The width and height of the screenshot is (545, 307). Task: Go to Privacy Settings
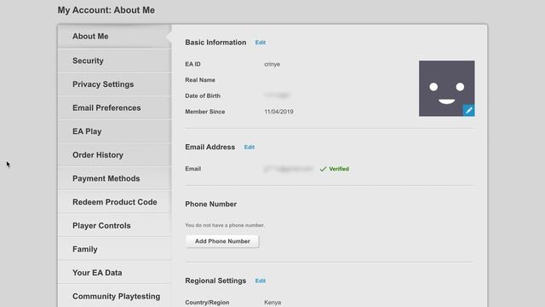click(114, 84)
